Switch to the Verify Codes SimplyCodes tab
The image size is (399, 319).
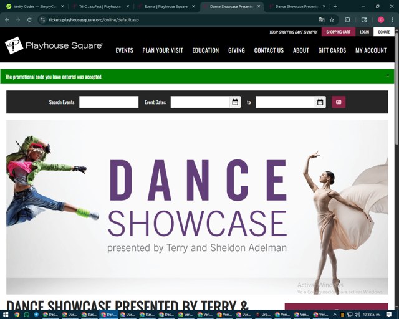click(x=34, y=7)
